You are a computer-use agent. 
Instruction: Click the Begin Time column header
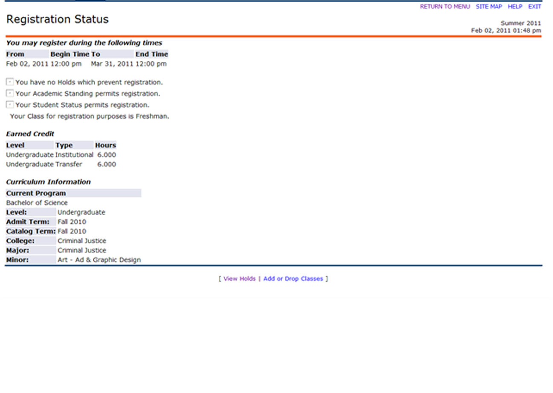(x=70, y=54)
